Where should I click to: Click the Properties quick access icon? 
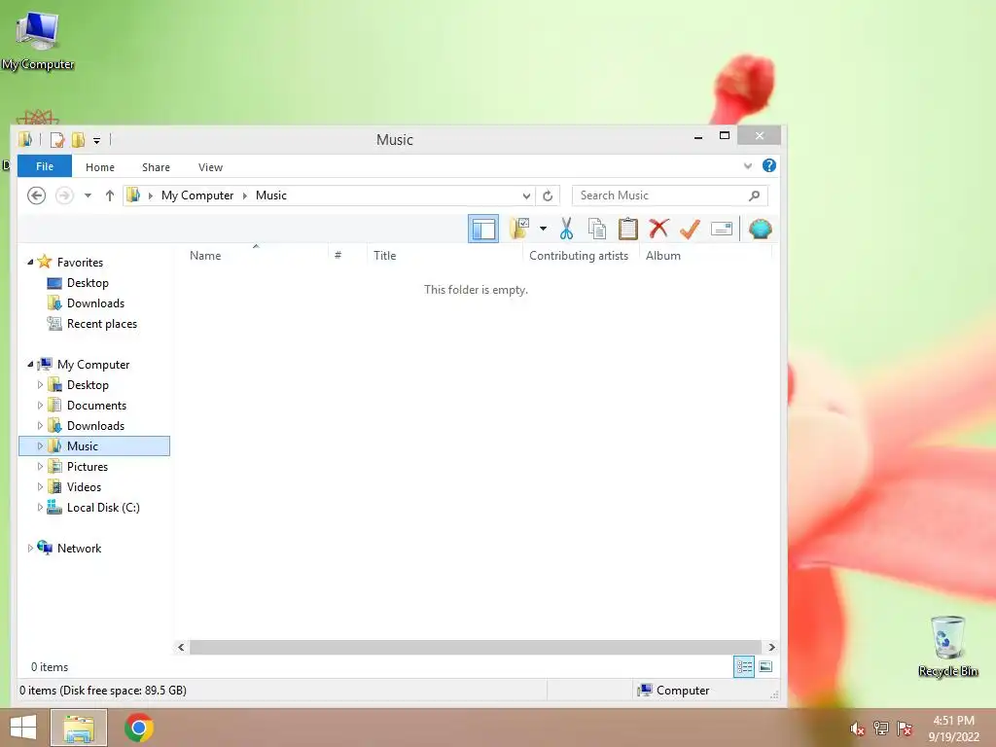click(x=57, y=140)
